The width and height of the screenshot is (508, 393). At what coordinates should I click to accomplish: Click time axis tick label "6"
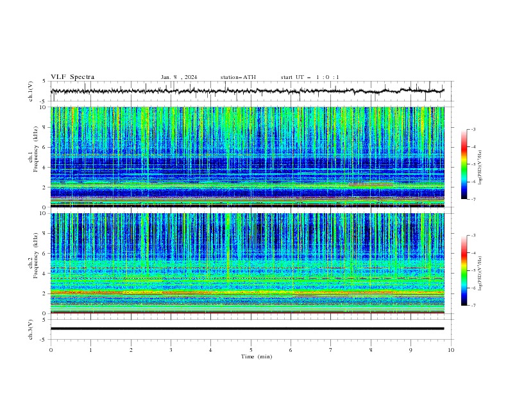tap(291, 350)
